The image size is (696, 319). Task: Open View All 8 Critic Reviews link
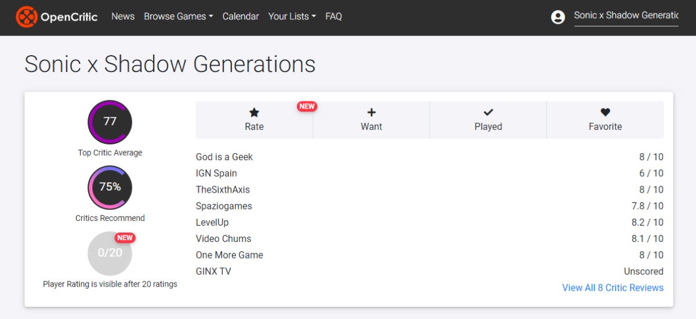(613, 288)
